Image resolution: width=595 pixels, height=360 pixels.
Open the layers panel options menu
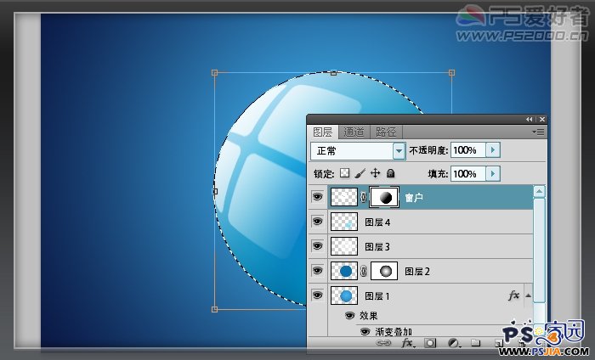coord(538,132)
